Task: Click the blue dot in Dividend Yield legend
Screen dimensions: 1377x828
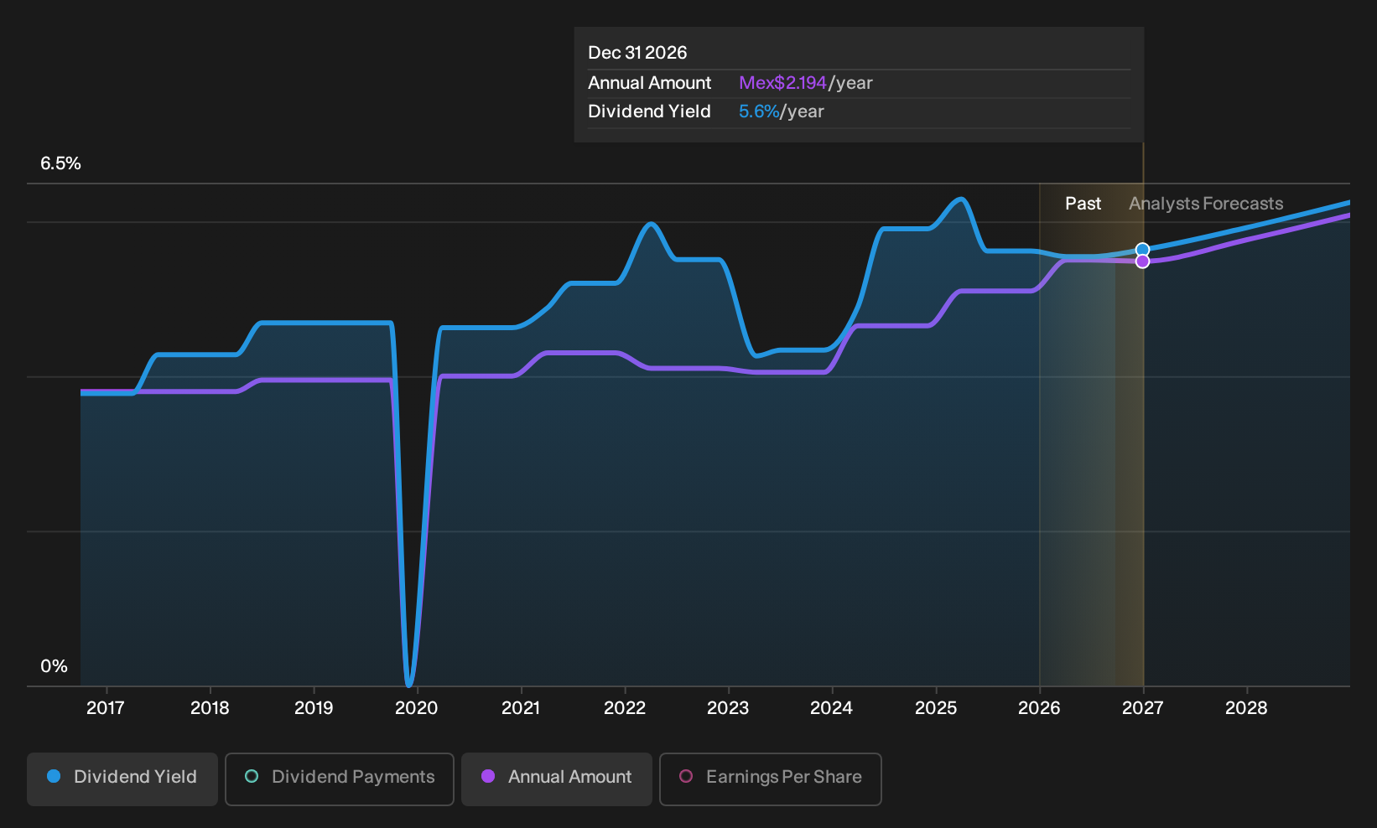Action: 54,776
